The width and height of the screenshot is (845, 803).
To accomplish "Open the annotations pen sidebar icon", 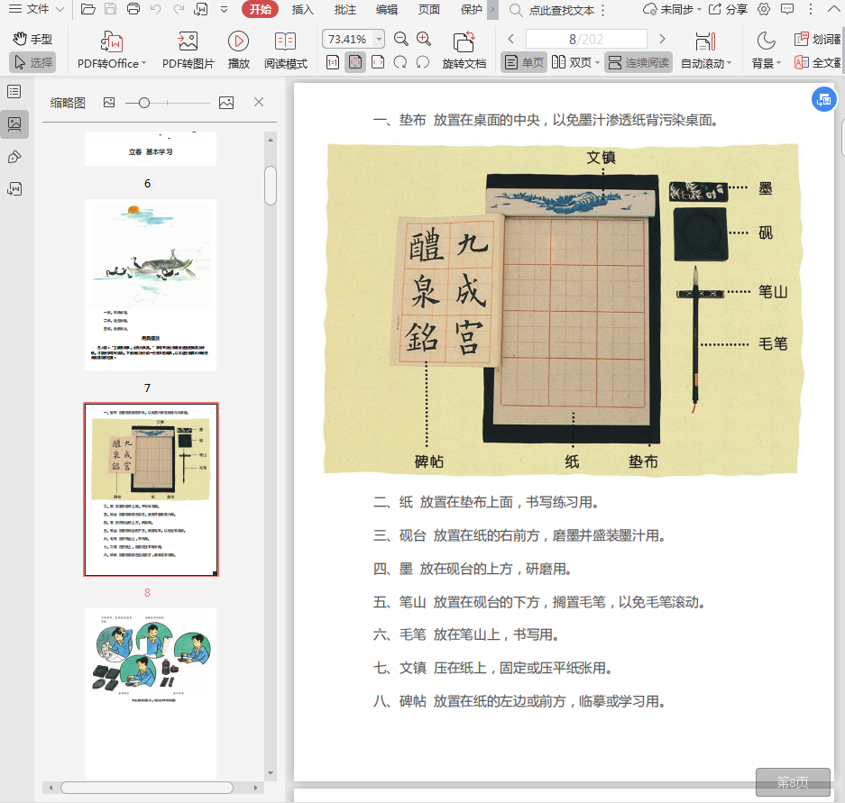I will (x=14, y=157).
